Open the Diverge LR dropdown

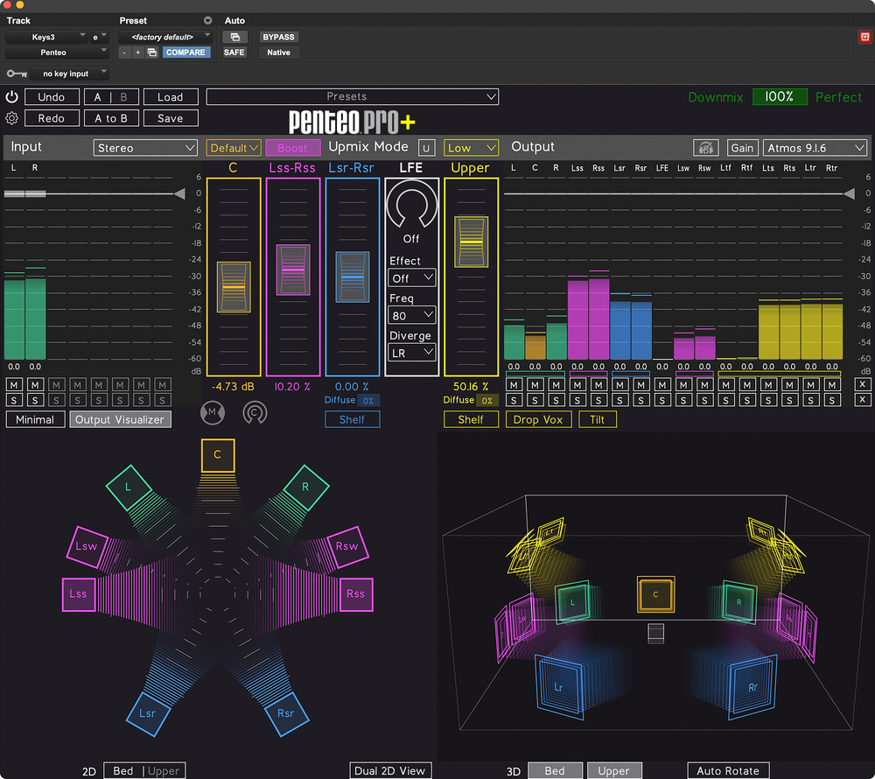[x=412, y=353]
